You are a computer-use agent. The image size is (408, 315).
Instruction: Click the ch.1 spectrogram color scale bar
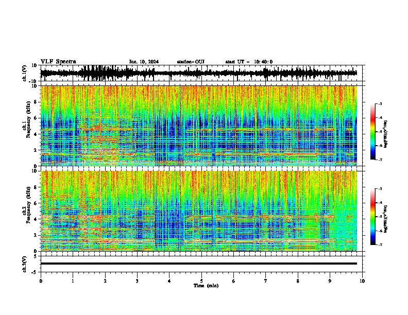click(372, 132)
